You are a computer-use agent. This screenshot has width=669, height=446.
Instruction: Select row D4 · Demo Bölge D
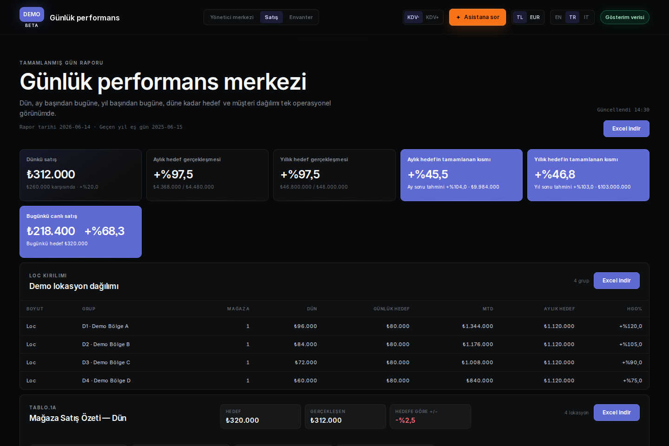334,380
